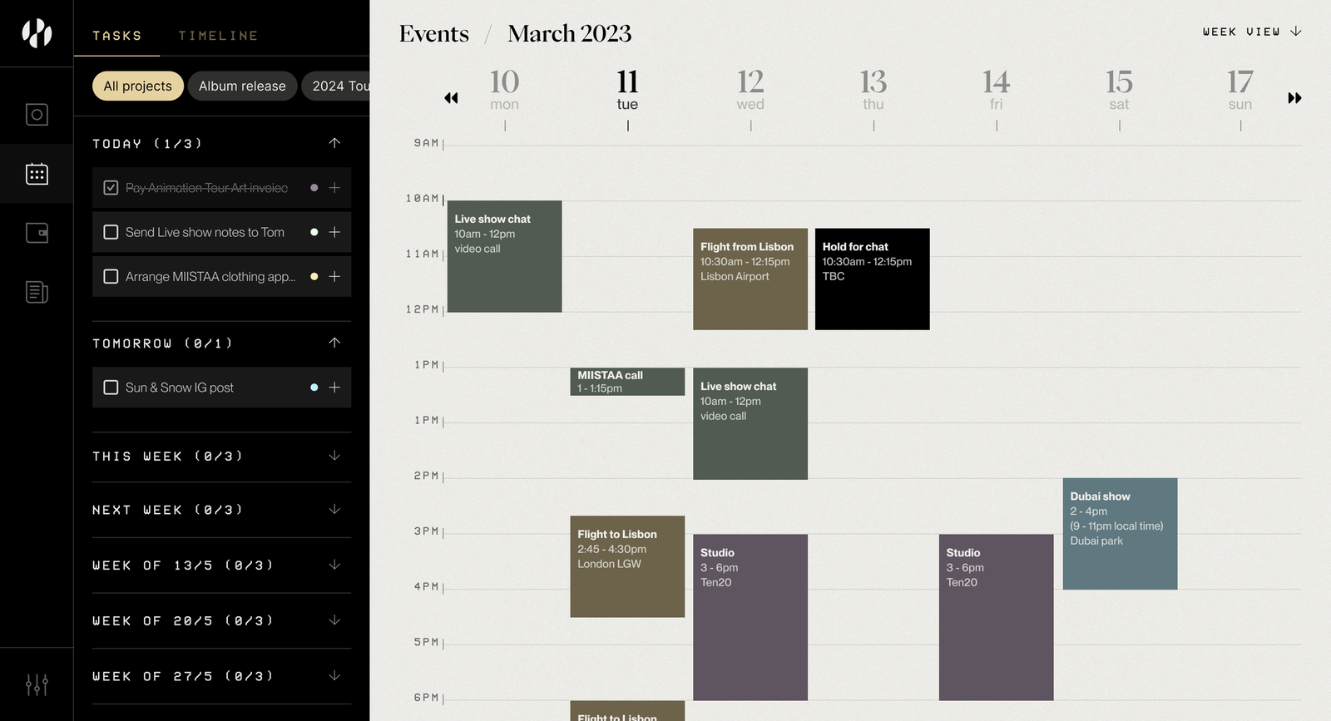Screen dimensions: 1331x721
Task: Open Wednesday Live show chat event
Action: pyautogui.click(x=750, y=423)
